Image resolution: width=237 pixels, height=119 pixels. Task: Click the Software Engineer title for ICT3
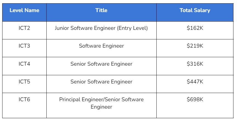coord(101,46)
